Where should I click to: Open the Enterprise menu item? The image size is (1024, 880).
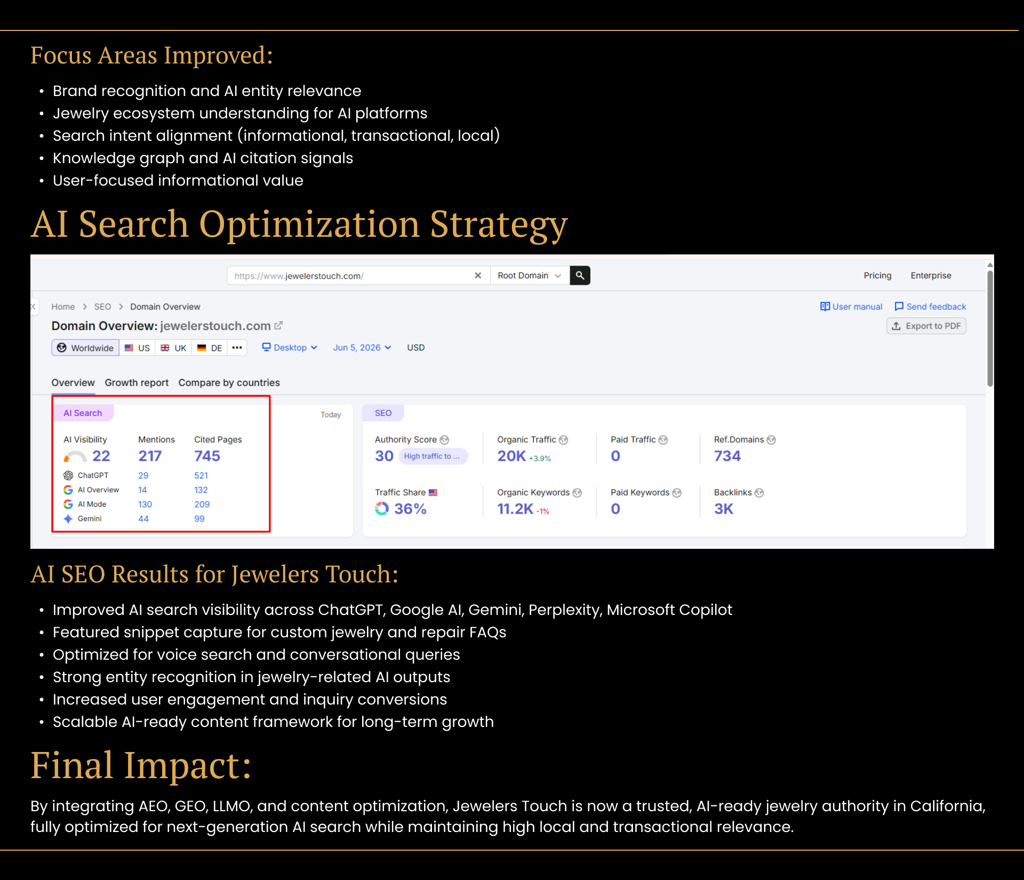coord(931,275)
